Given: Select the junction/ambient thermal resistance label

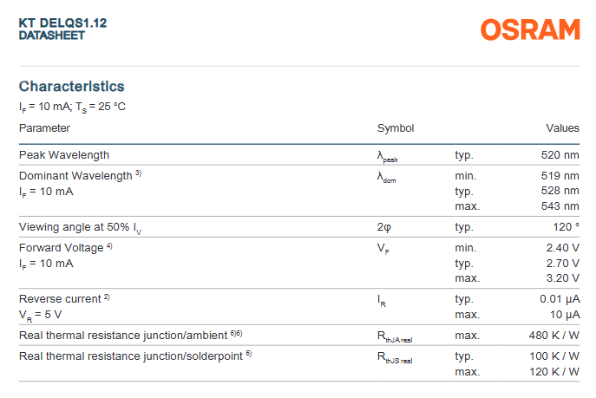Looking at the screenshot, I should [123, 335].
